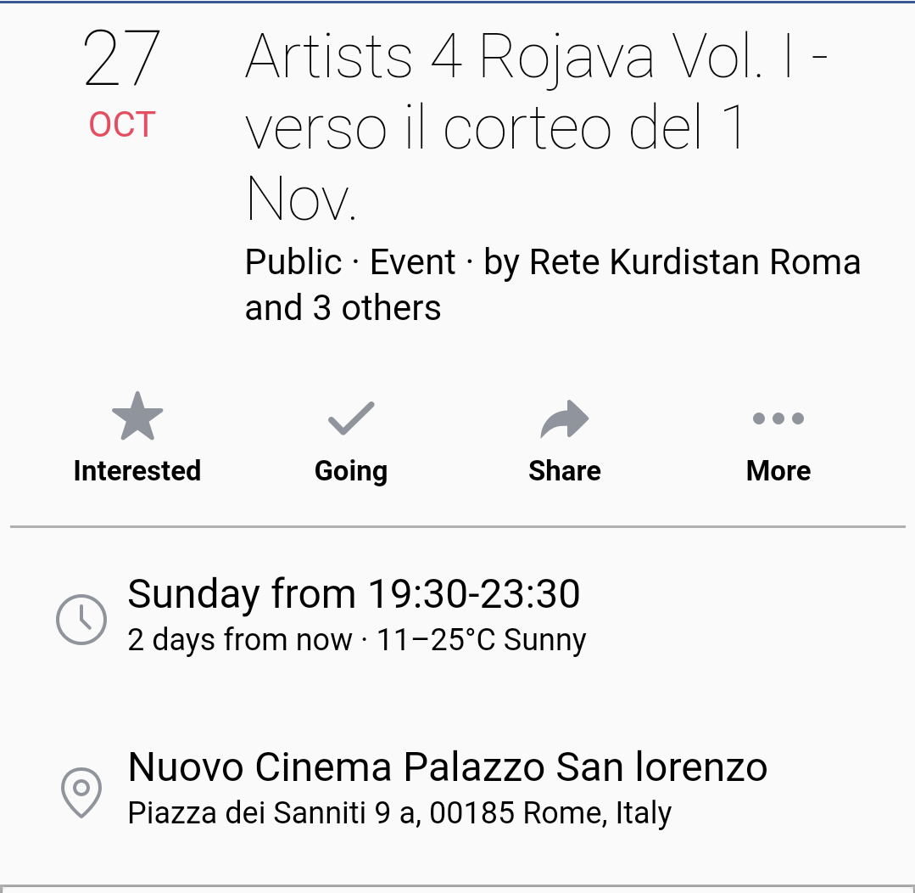
Task: Tap the location pin icon
Action: [81, 793]
